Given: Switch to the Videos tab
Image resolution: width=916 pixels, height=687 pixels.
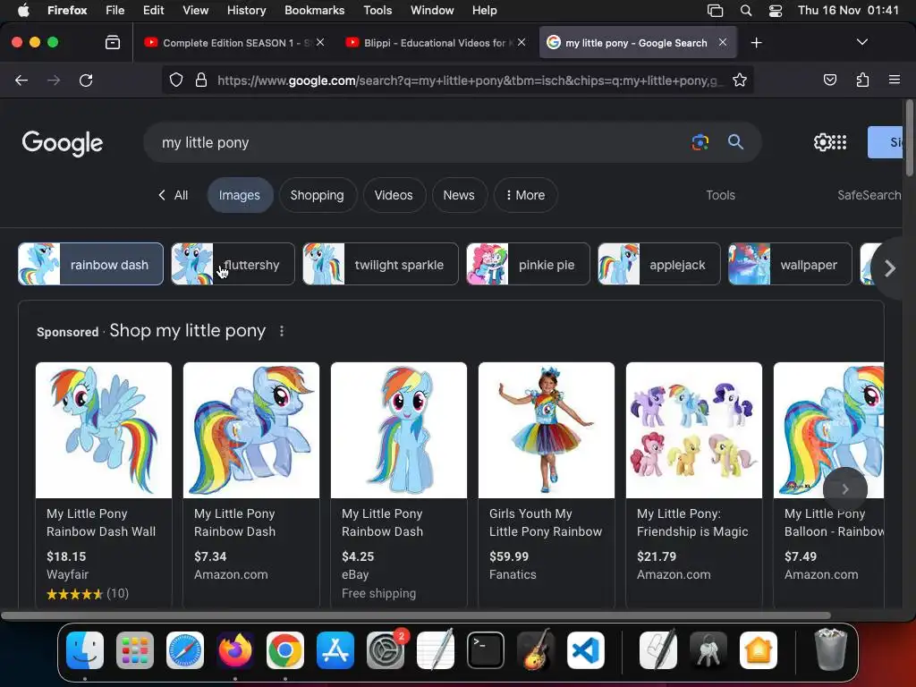Looking at the screenshot, I should 394,195.
